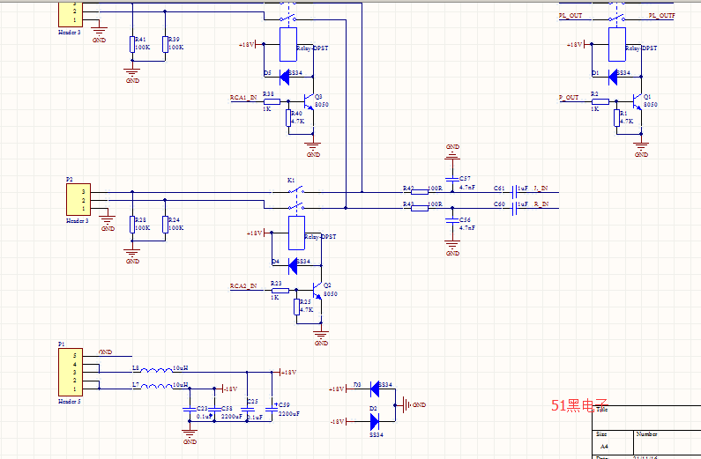Select the P2 Header 3 connector symbol
Viewport: 701px width, 459px height.
pyautogui.click(x=78, y=200)
